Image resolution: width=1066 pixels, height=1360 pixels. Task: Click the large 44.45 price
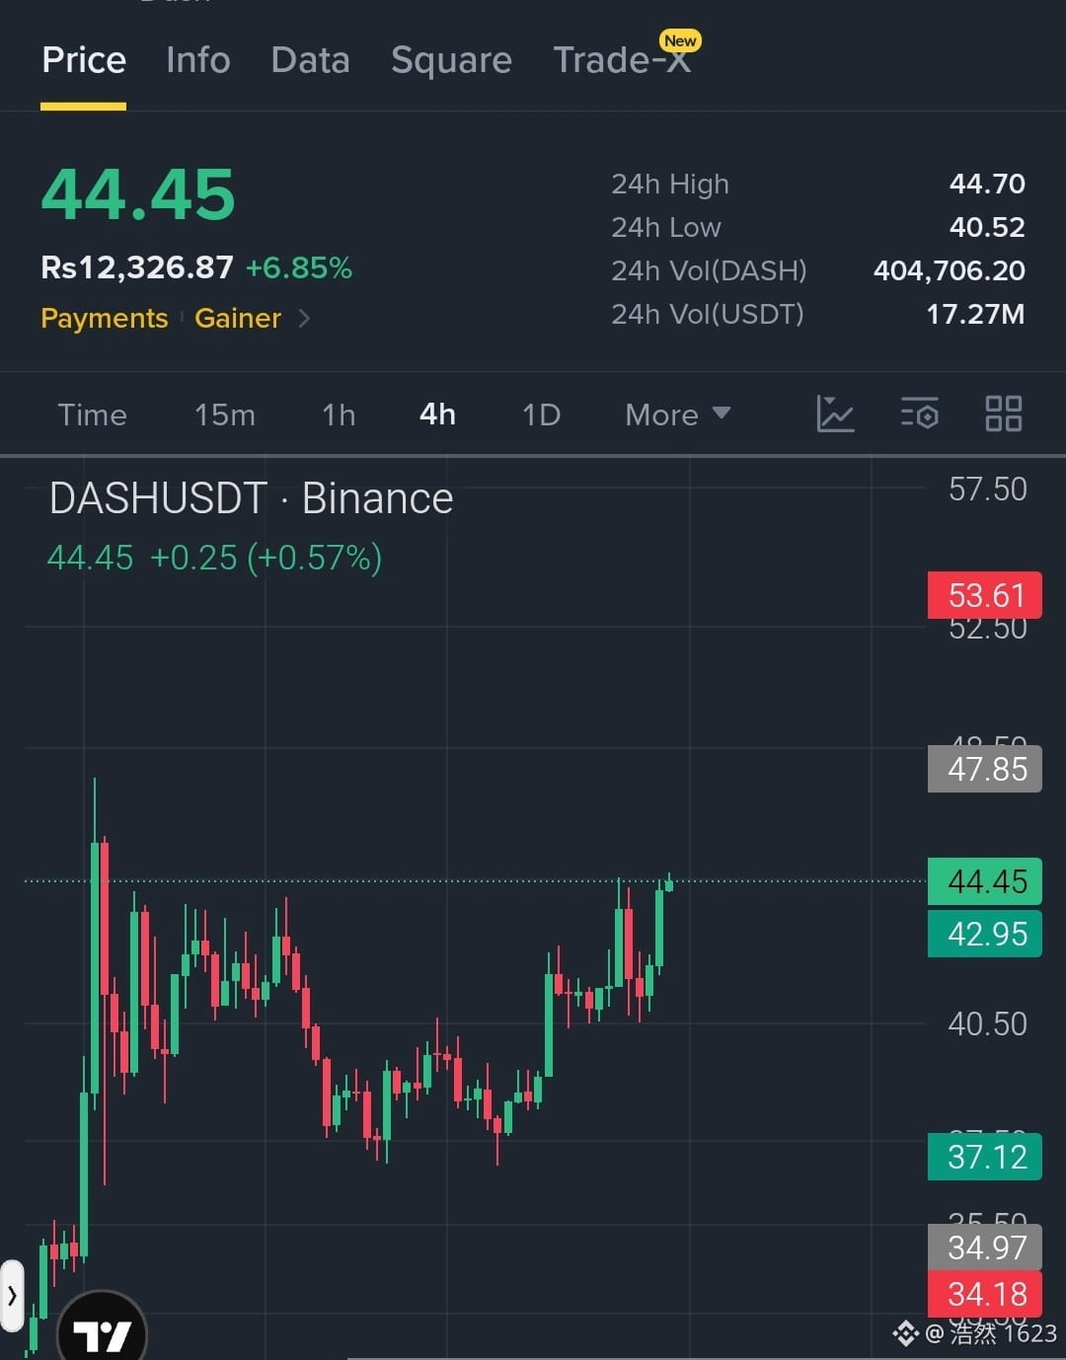pos(138,194)
